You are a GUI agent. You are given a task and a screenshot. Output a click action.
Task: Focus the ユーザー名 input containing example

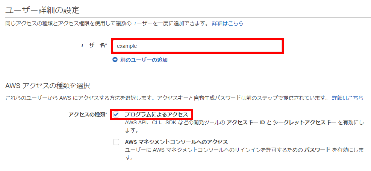coord(197,46)
